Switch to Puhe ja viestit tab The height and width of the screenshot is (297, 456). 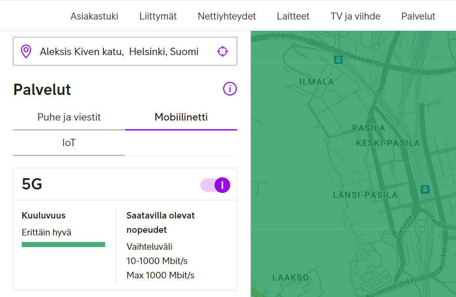click(69, 117)
